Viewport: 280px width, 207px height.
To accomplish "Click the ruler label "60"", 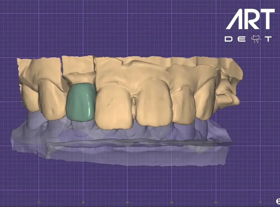I will point(216,202).
